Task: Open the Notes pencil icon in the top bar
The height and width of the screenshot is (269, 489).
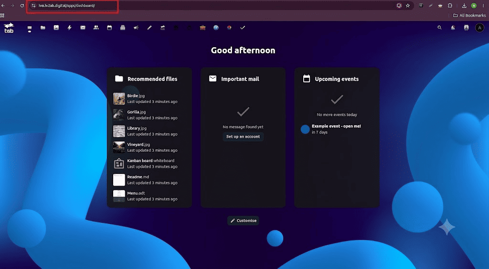Action: coord(149,28)
